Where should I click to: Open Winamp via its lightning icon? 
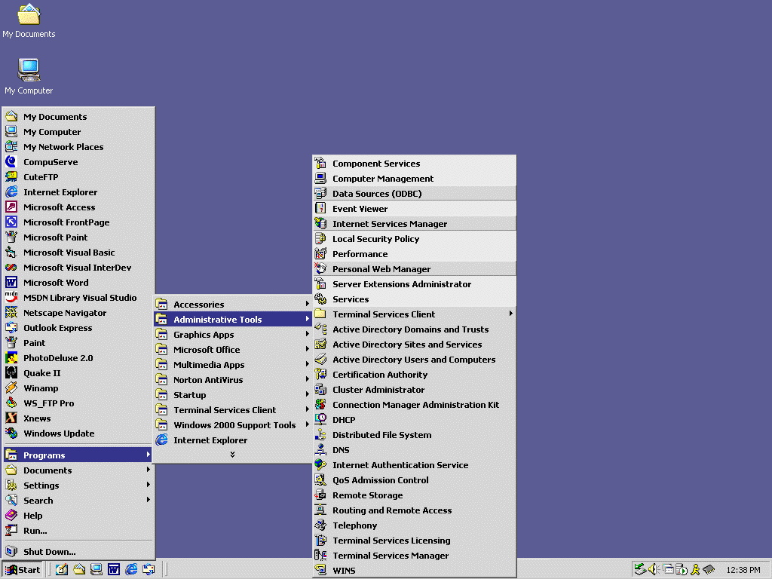click(x=11, y=388)
